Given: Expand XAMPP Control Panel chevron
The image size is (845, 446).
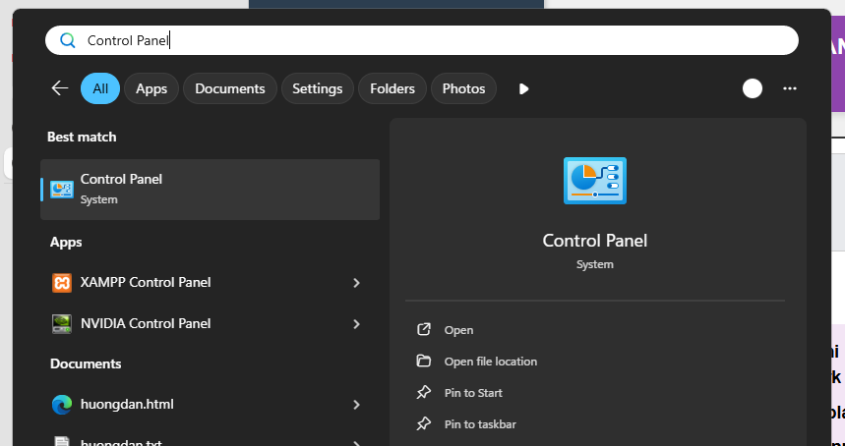Looking at the screenshot, I should click(x=356, y=283).
